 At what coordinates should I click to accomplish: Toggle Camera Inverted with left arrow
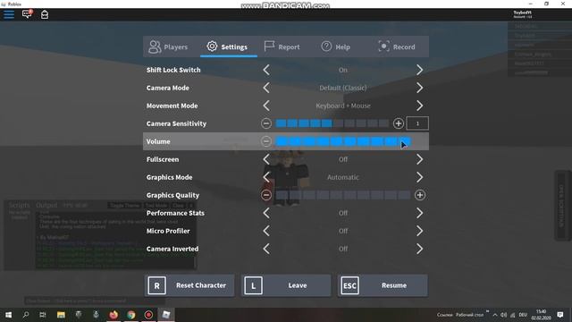pyautogui.click(x=266, y=249)
